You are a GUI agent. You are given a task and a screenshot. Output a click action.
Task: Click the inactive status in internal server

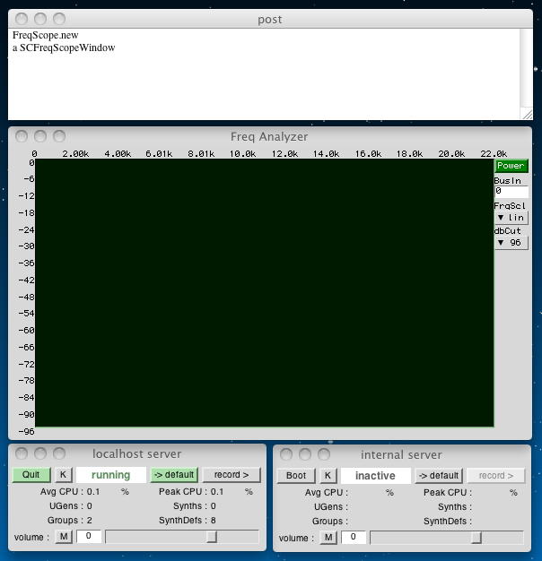tap(375, 476)
